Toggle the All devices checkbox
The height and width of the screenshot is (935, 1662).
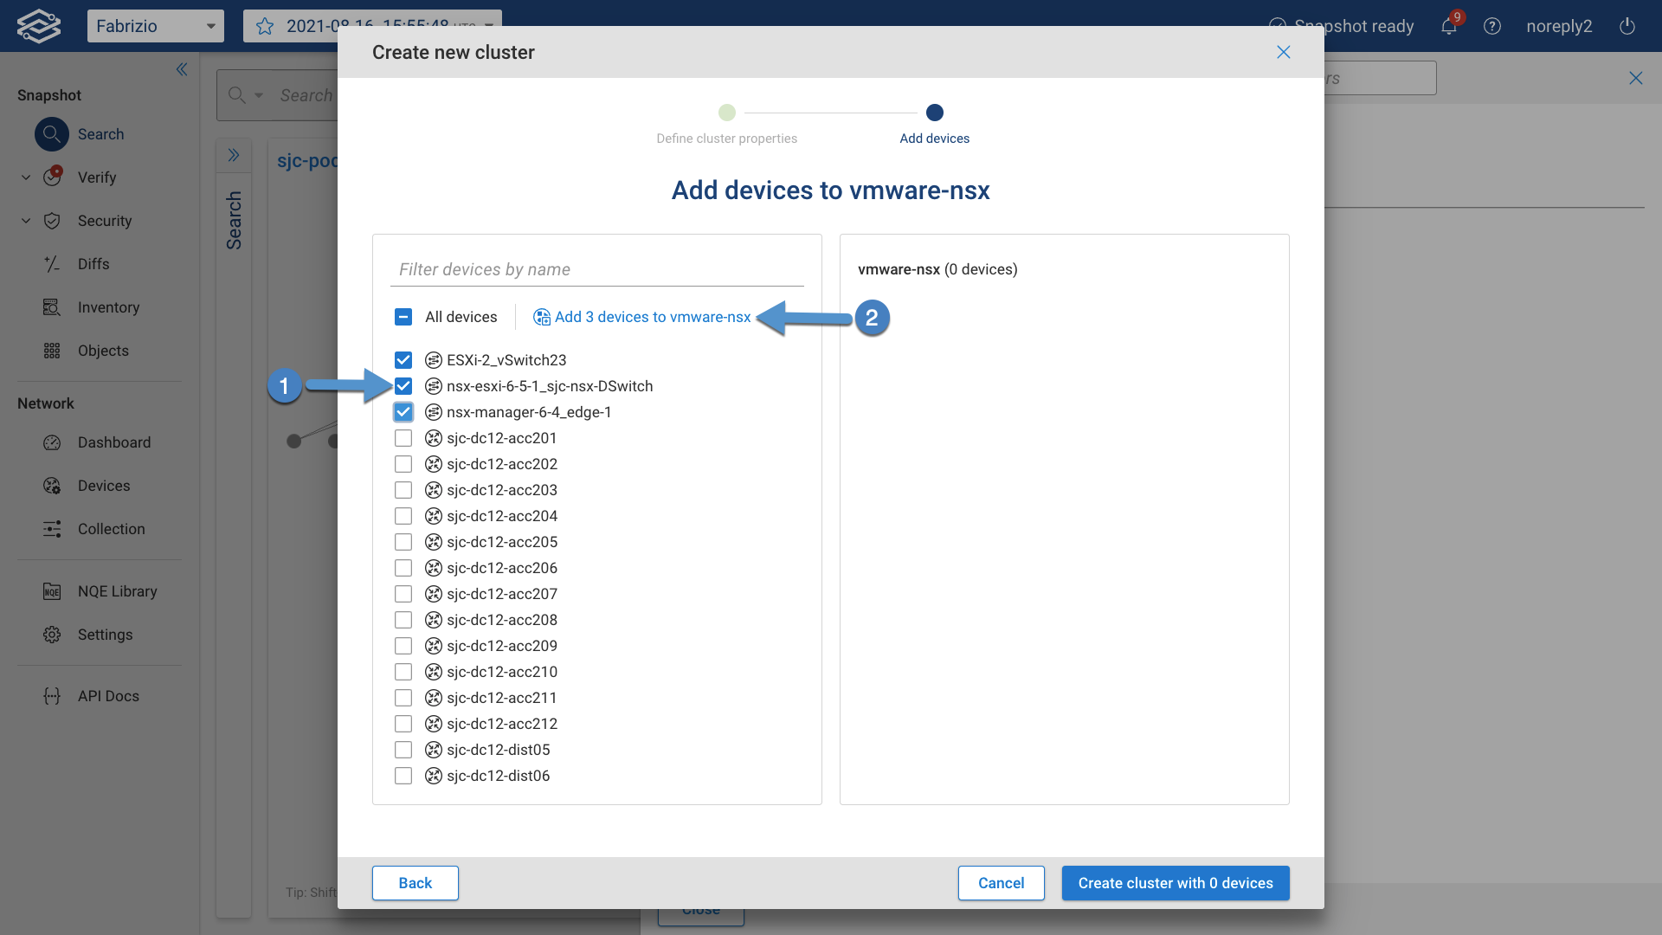click(403, 317)
